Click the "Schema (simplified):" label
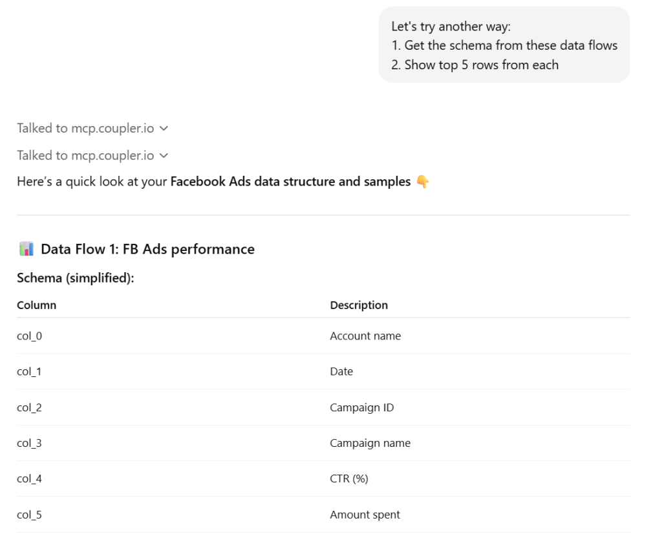Viewport: 662px width, 538px height. point(75,278)
